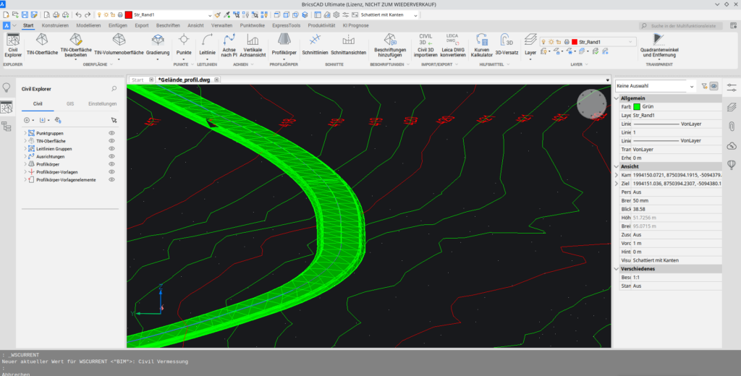Expand the Ausrichtungen tree node
Viewport: 741px width, 376px height.
[25, 157]
